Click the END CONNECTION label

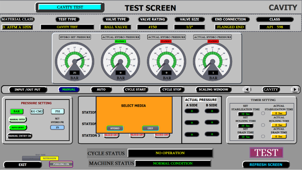[x=230, y=19]
